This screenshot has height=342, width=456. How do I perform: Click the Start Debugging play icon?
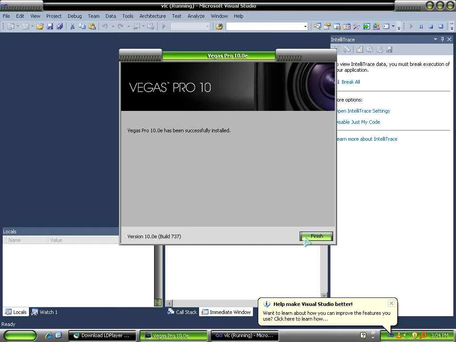tap(164, 26)
